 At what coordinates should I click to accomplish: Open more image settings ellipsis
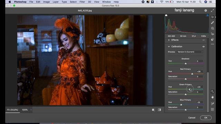[212, 44]
